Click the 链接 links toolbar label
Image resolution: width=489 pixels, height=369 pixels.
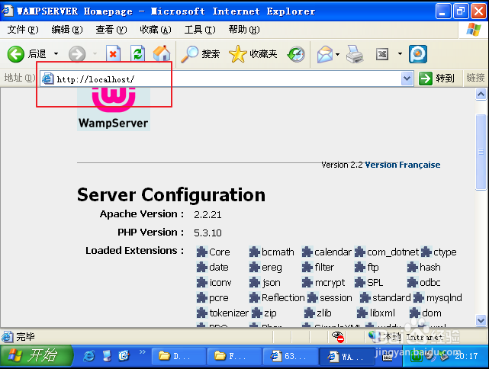pyautogui.click(x=475, y=78)
